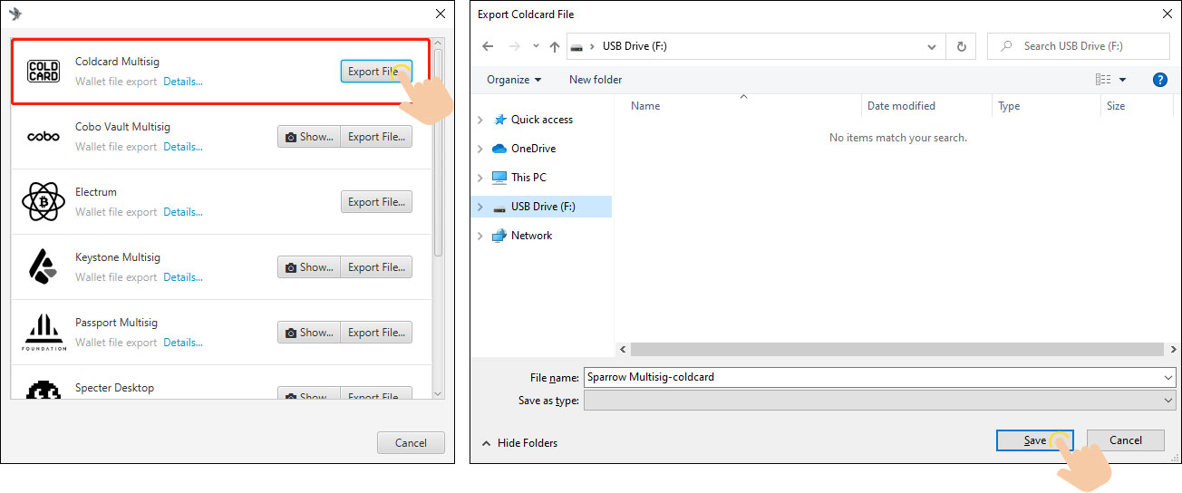Click the Cobo Vault logo
The width and height of the screenshot is (1182, 493).
[43, 136]
